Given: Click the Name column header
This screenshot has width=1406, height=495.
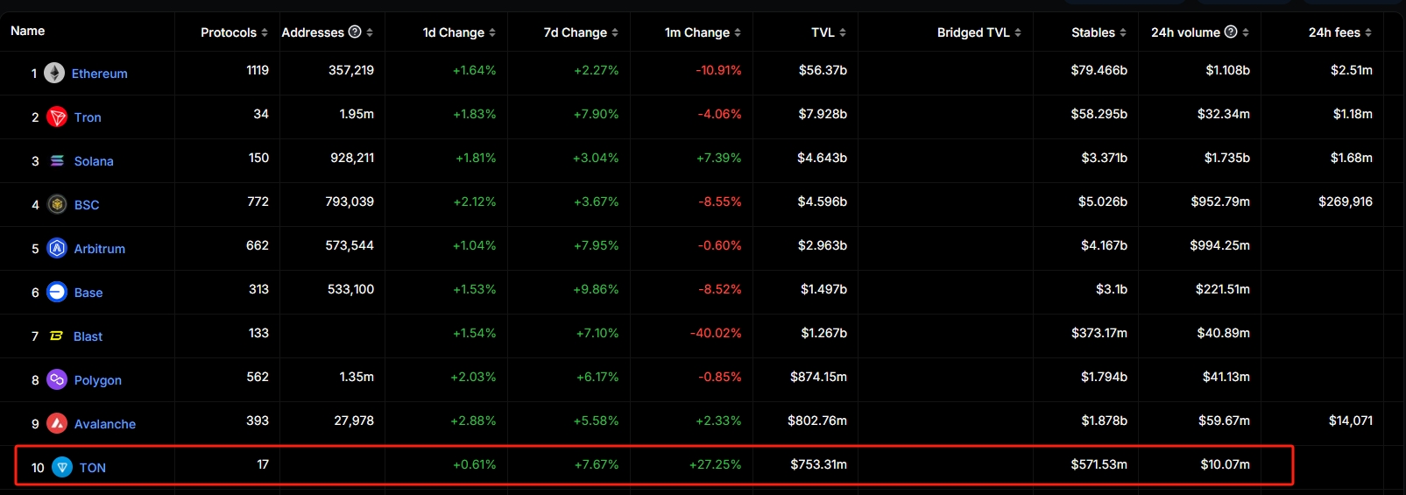Looking at the screenshot, I should [x=28, y=31].
